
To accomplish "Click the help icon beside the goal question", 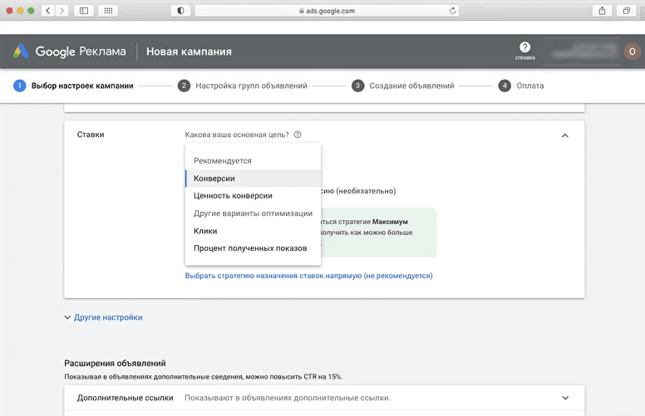I will coord(298,135).
